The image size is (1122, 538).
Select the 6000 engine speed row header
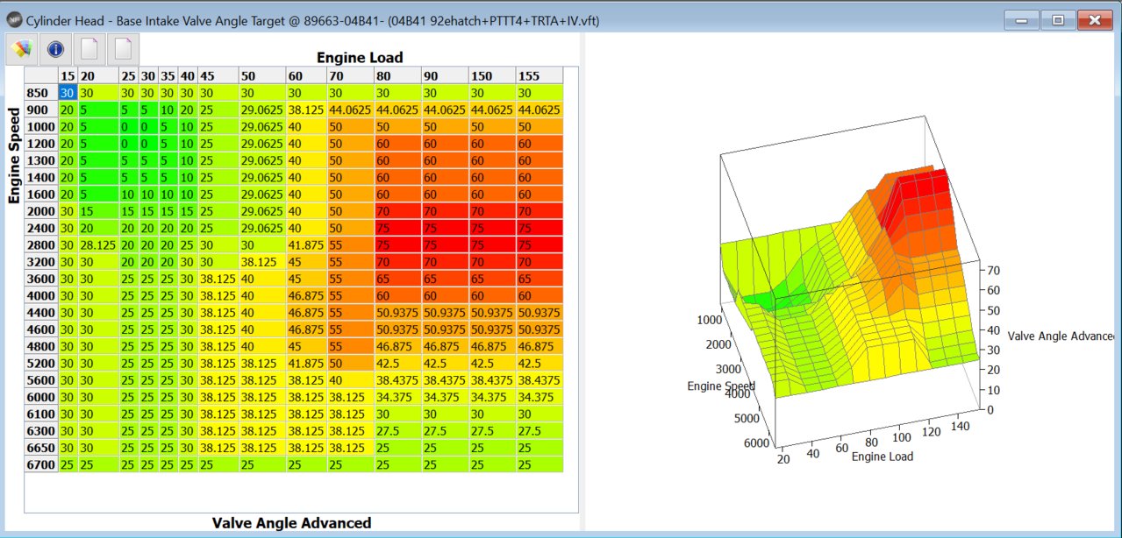click(x=41, y=397)
